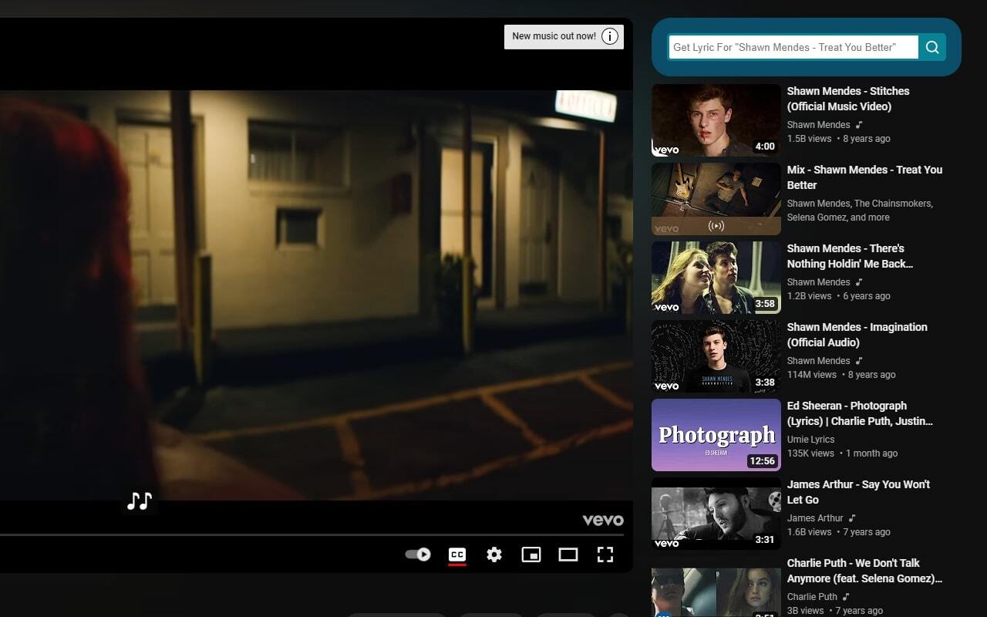
Task: Open the We Don't Talk Anymore title
Action: pyautogui.click(x=864, y=571)
